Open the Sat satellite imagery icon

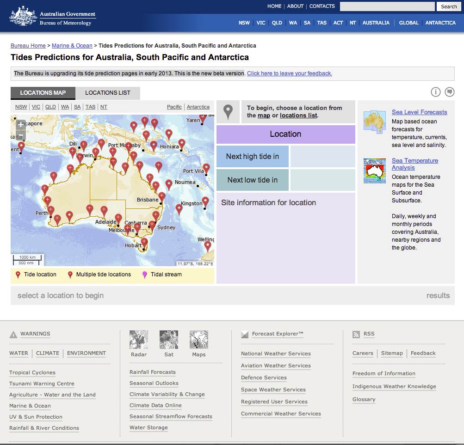(x=169, y=340)
